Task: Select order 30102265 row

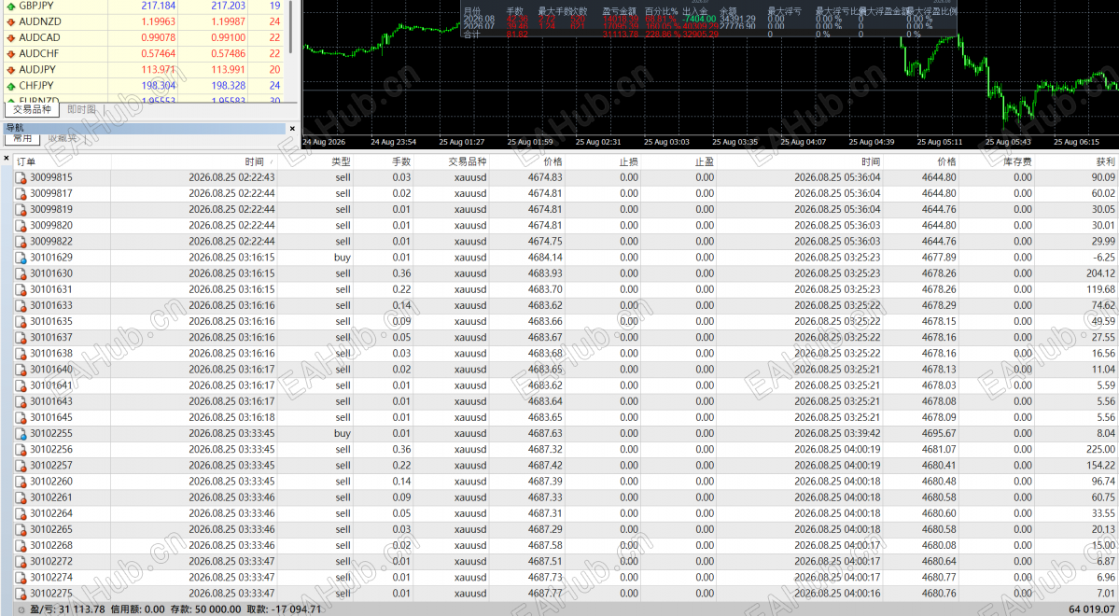Action: click(566, 529)
